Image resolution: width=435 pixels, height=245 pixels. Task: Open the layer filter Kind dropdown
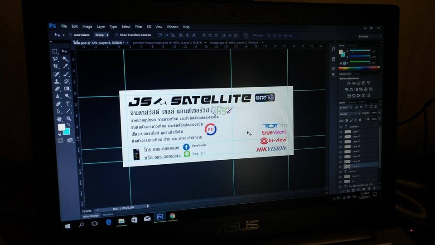point(346,108)
